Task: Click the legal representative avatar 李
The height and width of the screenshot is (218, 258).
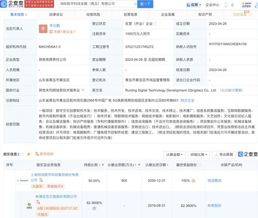Action: (43, 29)
